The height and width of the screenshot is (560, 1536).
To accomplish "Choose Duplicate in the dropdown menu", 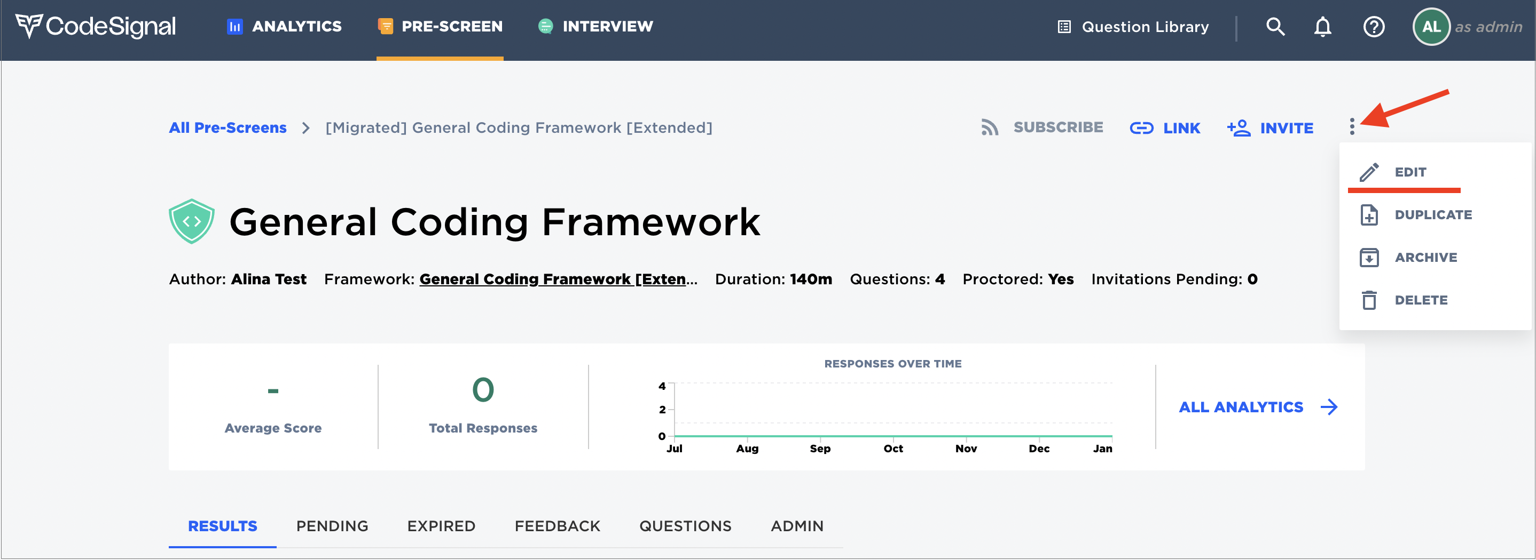I will pos(1432,214).
